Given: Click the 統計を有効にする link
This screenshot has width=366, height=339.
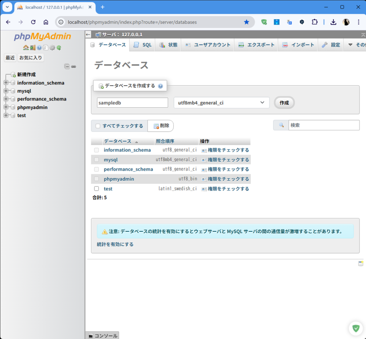Looking at the screenshot, I should 115,244.
